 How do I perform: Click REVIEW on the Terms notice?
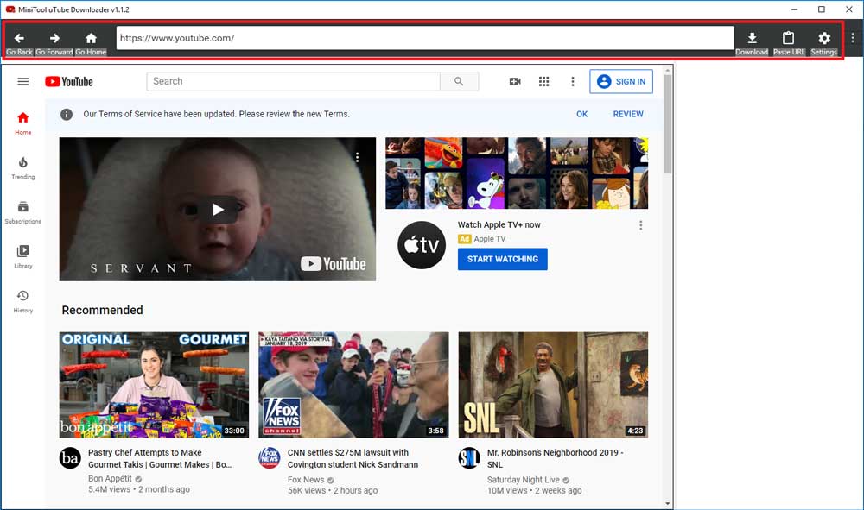pyautogui.click(x=628, y=114)
